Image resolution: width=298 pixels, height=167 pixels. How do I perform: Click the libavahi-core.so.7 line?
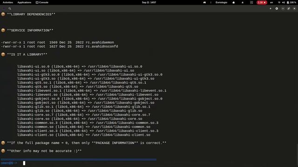84,115
